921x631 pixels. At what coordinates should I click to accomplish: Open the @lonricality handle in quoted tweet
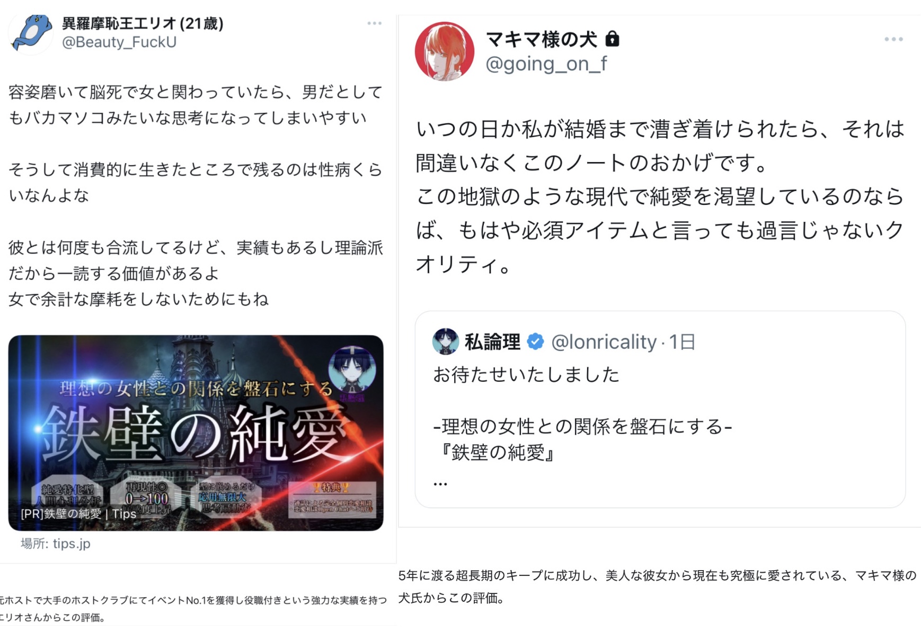click(x=604, y=342)
